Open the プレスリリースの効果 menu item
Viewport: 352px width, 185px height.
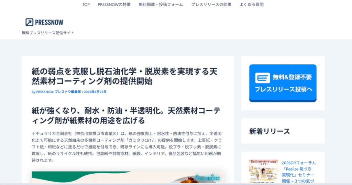coord(211,4)
